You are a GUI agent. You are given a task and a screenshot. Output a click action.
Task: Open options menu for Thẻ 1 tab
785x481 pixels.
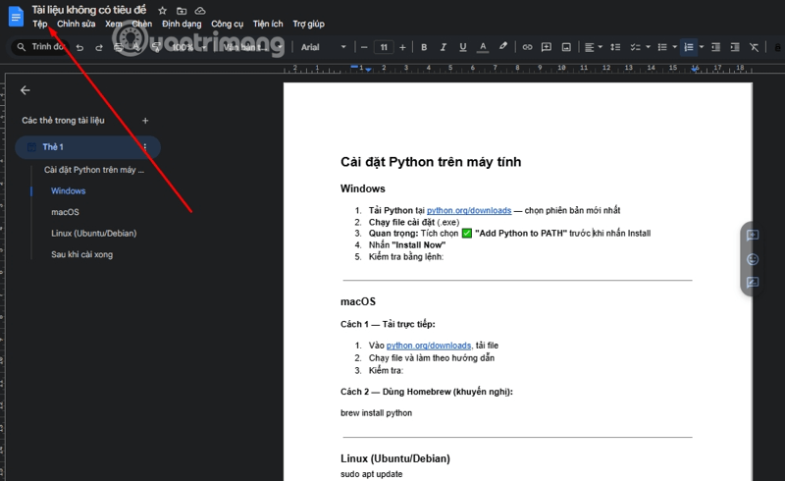pyautogui.click(x=145, y=147)
